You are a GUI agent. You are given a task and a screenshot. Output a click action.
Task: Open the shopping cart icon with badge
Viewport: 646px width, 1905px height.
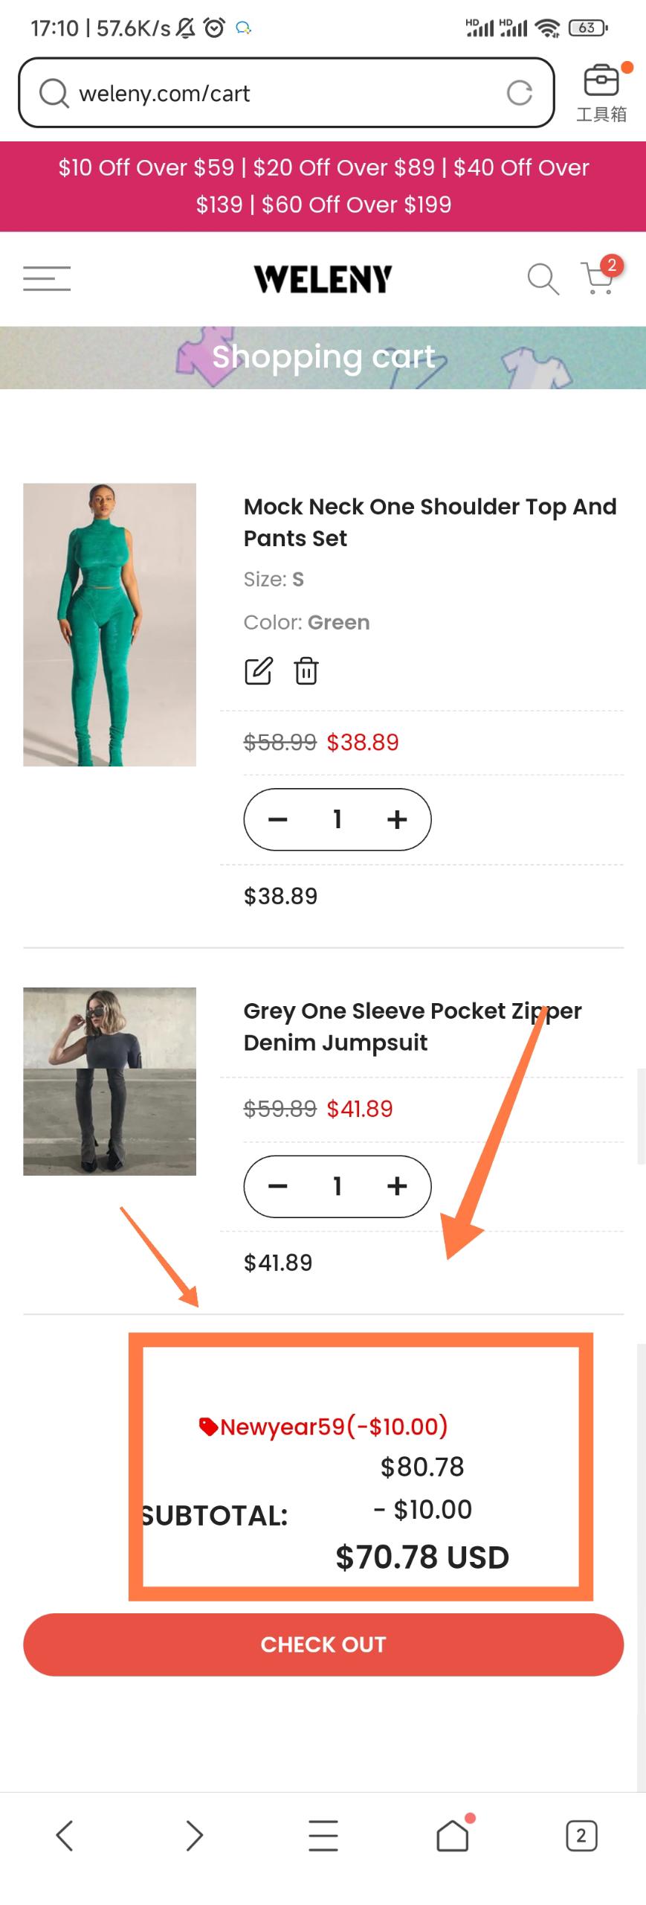(599, 278)
